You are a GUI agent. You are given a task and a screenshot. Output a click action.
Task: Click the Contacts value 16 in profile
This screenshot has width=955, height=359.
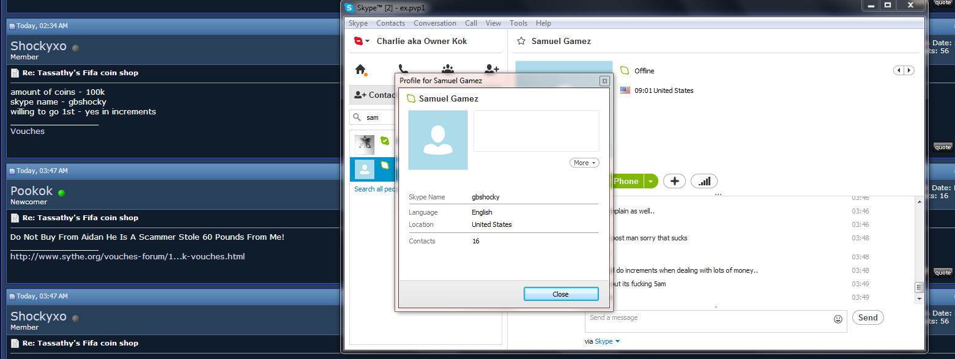coord(475,241)
